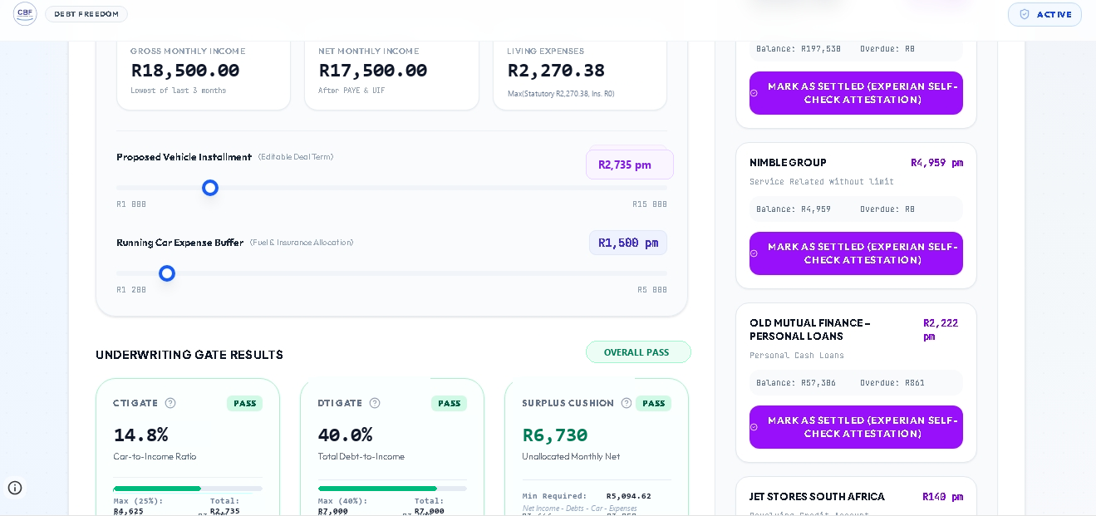The image size is (1096, 516).
Task: Click check icon on Old Mutual settle button
Action: coord(754,427)
